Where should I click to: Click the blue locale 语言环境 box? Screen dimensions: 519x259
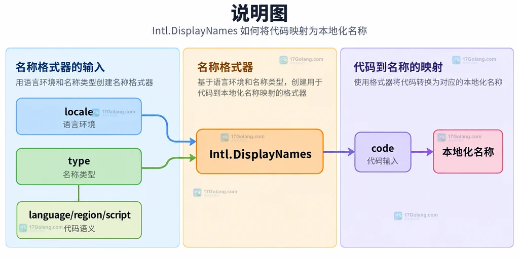79,116
